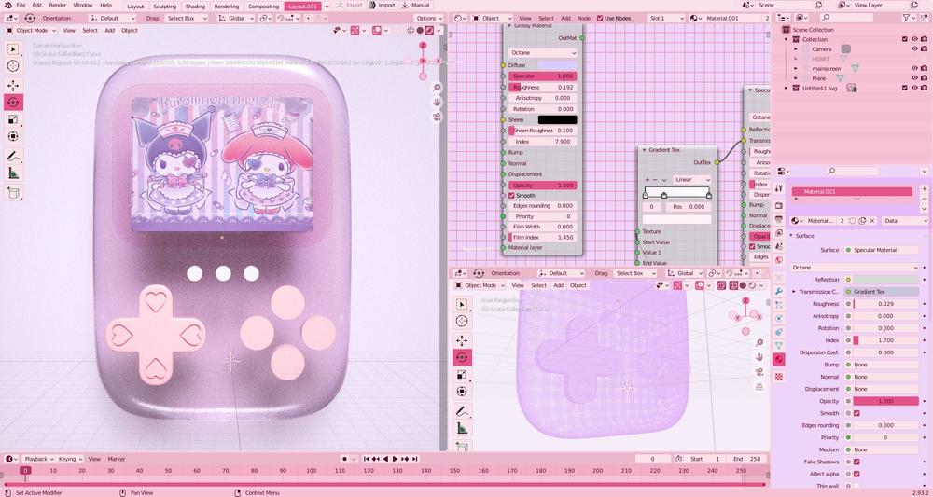Image resolution: width=933 pixels, height=497 pixels.
Task: Open the Modifiers wrench properties tab
Action: tap(779, 291)
